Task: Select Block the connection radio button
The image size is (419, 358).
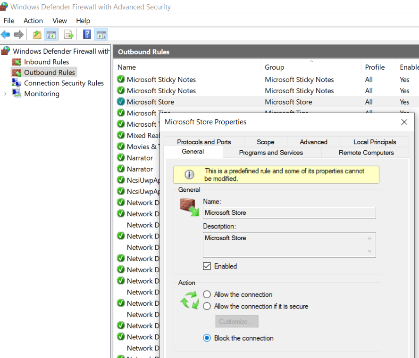Action: (207, 338)
